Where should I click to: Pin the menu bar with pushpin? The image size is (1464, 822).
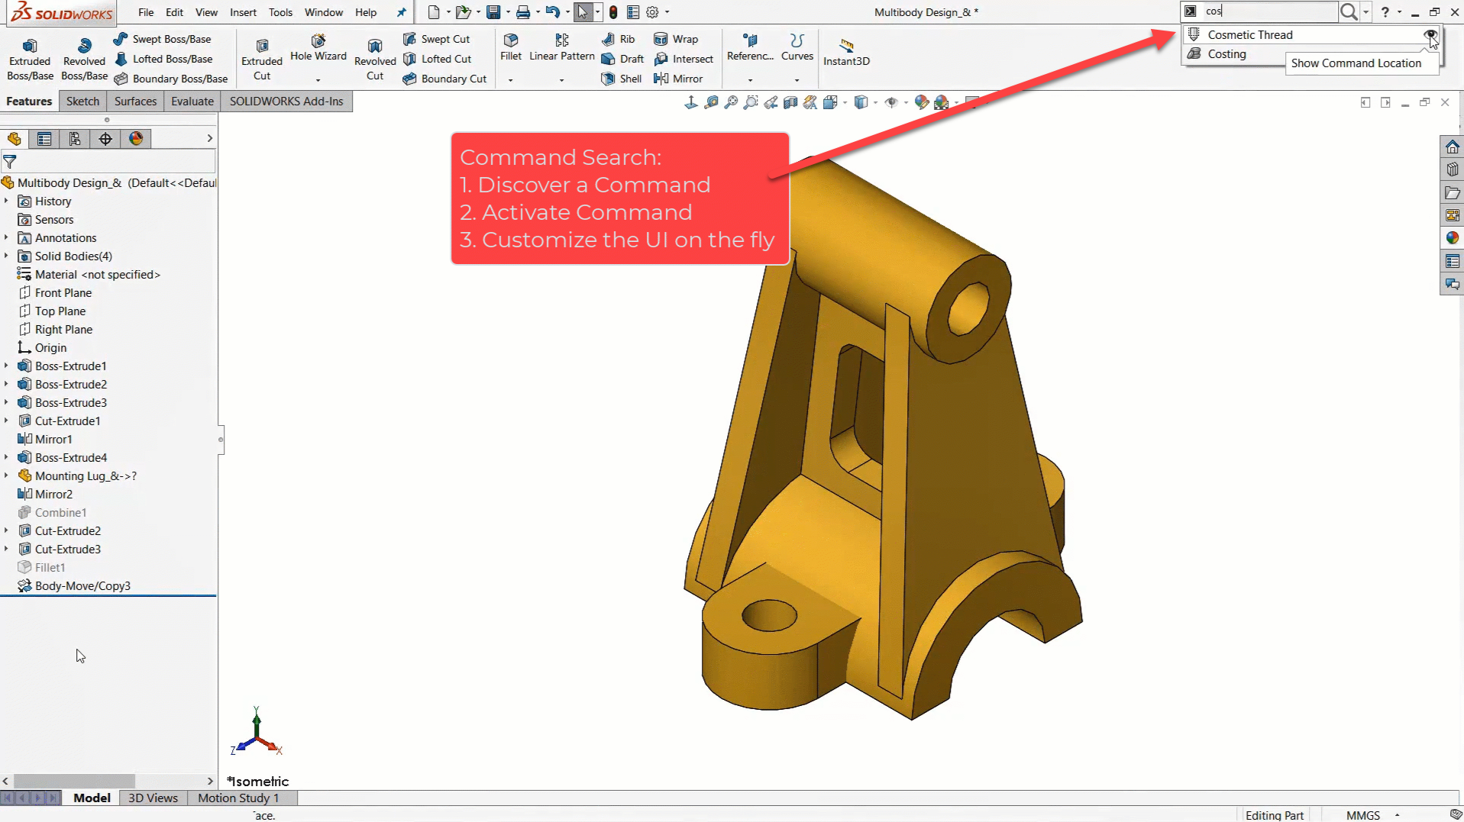(x=401, y=12)
